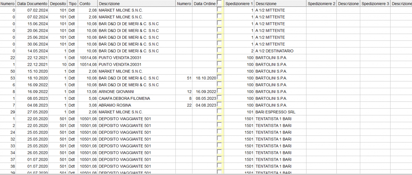Click the order date 18.10.2020 cell
This screenshot has height=175, width=412.
206,78
